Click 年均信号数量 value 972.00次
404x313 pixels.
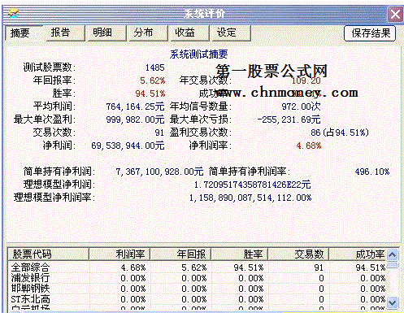tap(301, 107)
